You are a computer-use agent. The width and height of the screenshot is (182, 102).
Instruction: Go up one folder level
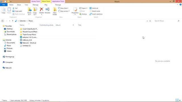pos(13,21)
